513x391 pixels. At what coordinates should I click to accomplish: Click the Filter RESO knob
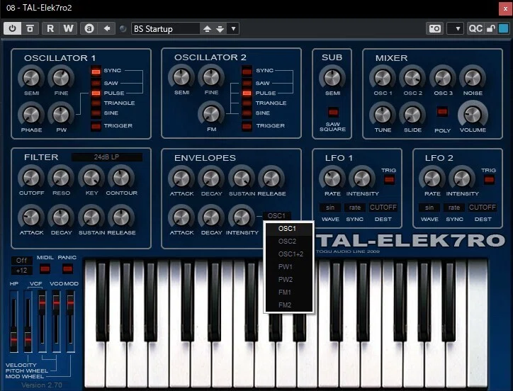pyautogui.click(x=61, y=178)
